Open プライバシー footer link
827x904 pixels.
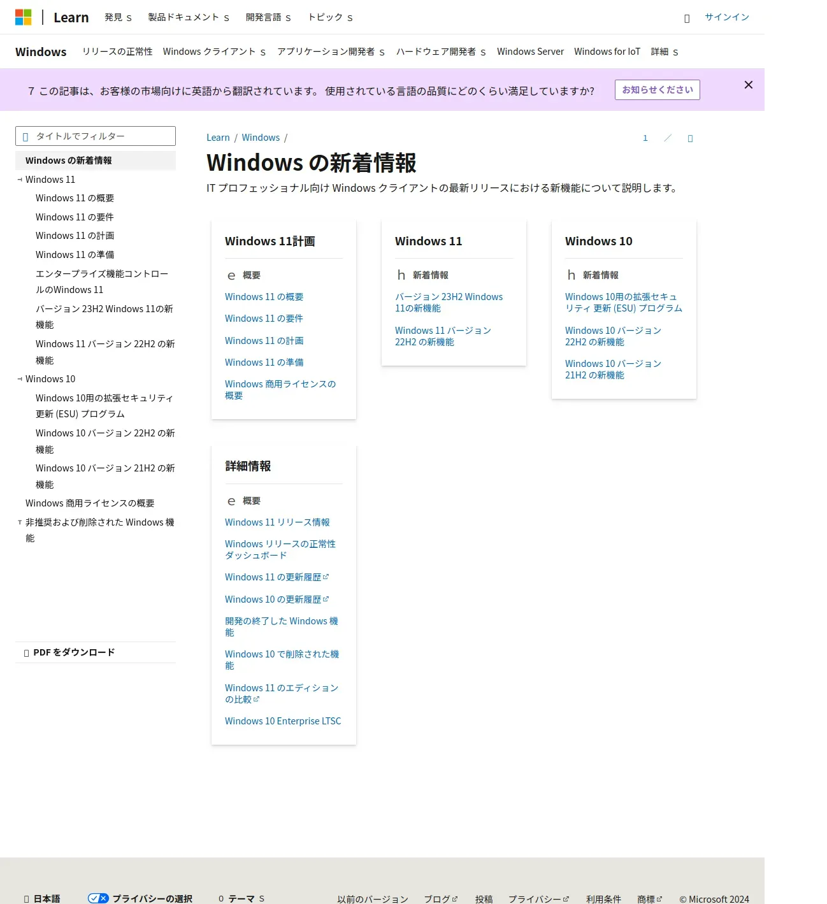pos(539,899)
